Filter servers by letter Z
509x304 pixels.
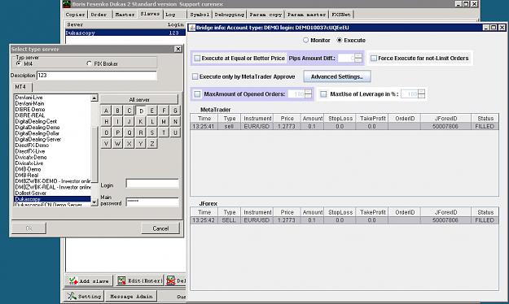[x=152, y=144]
